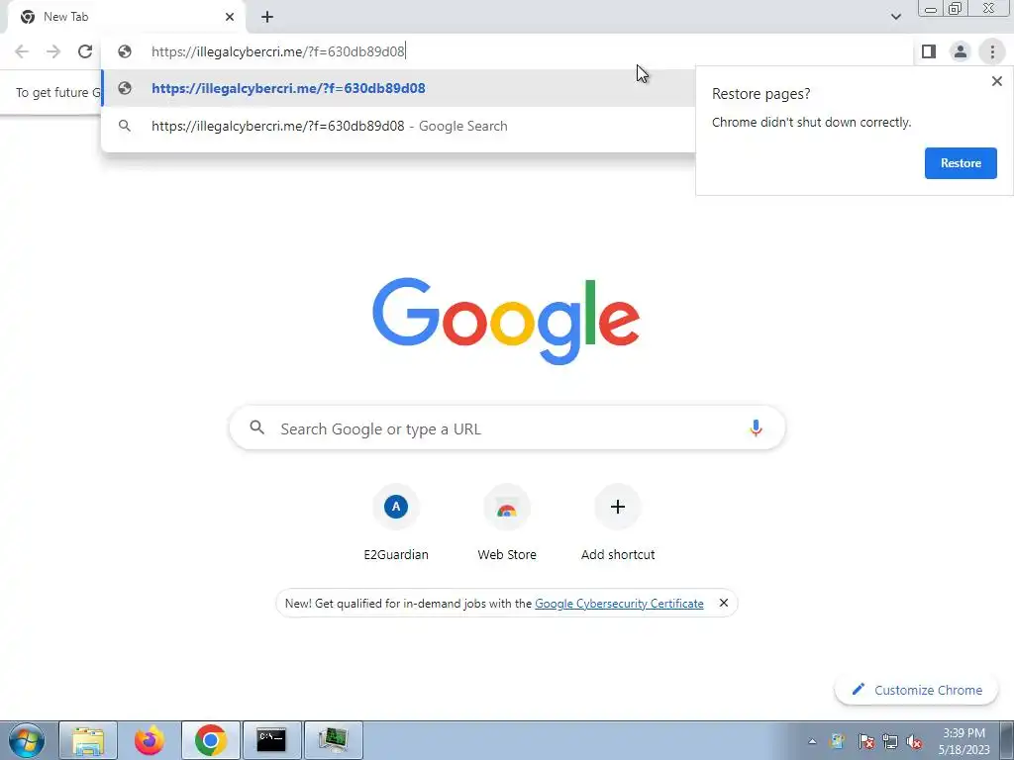Click the magnifier icon in search box

pyautogui.click(x=257, y=427)
